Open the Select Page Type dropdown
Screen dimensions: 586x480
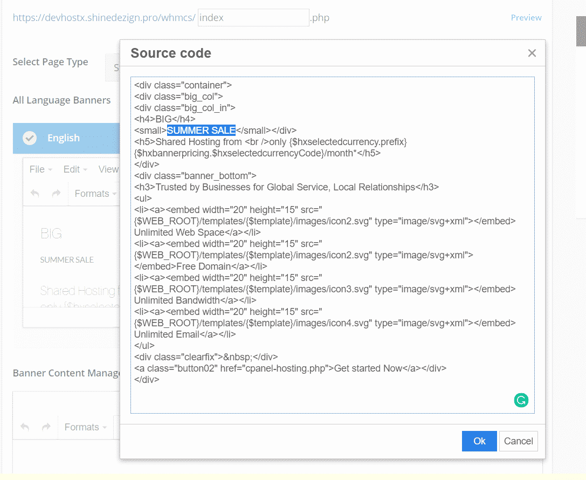coord(112,68)
